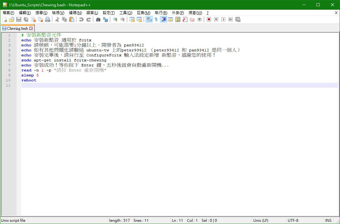The width and height of the screenshot is (340, 224).
Task: Open the 編輯(E) menu
Action: (25, 13)
